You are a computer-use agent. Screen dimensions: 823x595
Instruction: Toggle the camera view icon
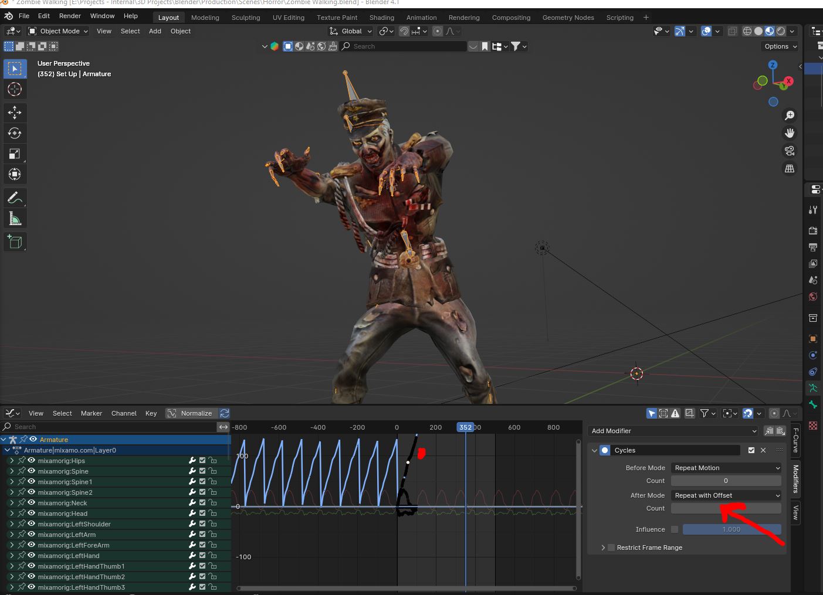(790, 151)
